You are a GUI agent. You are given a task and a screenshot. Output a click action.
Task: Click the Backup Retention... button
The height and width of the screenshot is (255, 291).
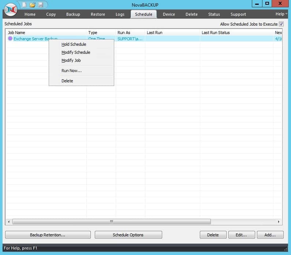pyautogui.click(x=48, y=235)
